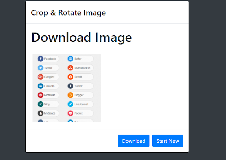The image size is (226, 160).
Task: Click the Xing icon in the preview
Action: 41,104
